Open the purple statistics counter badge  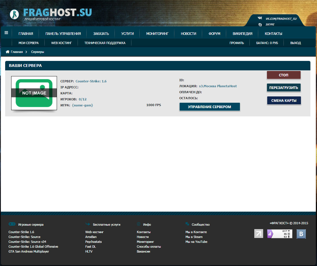tap(279, 234)
